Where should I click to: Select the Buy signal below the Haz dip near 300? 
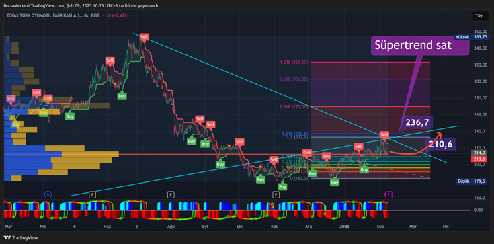[x=122, y=96]
